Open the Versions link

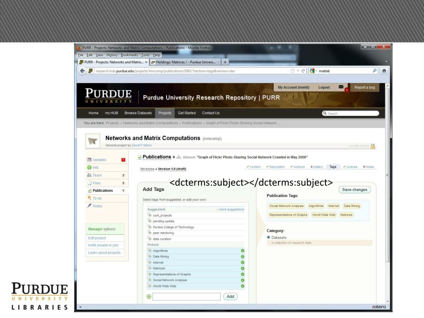[x=147, y=169]
